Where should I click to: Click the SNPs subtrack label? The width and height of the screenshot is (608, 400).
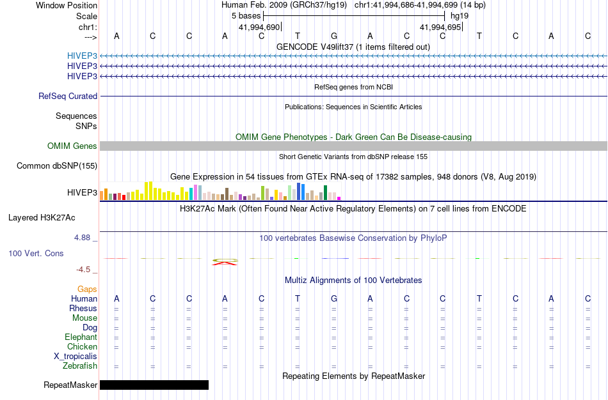tap(86, 127)
